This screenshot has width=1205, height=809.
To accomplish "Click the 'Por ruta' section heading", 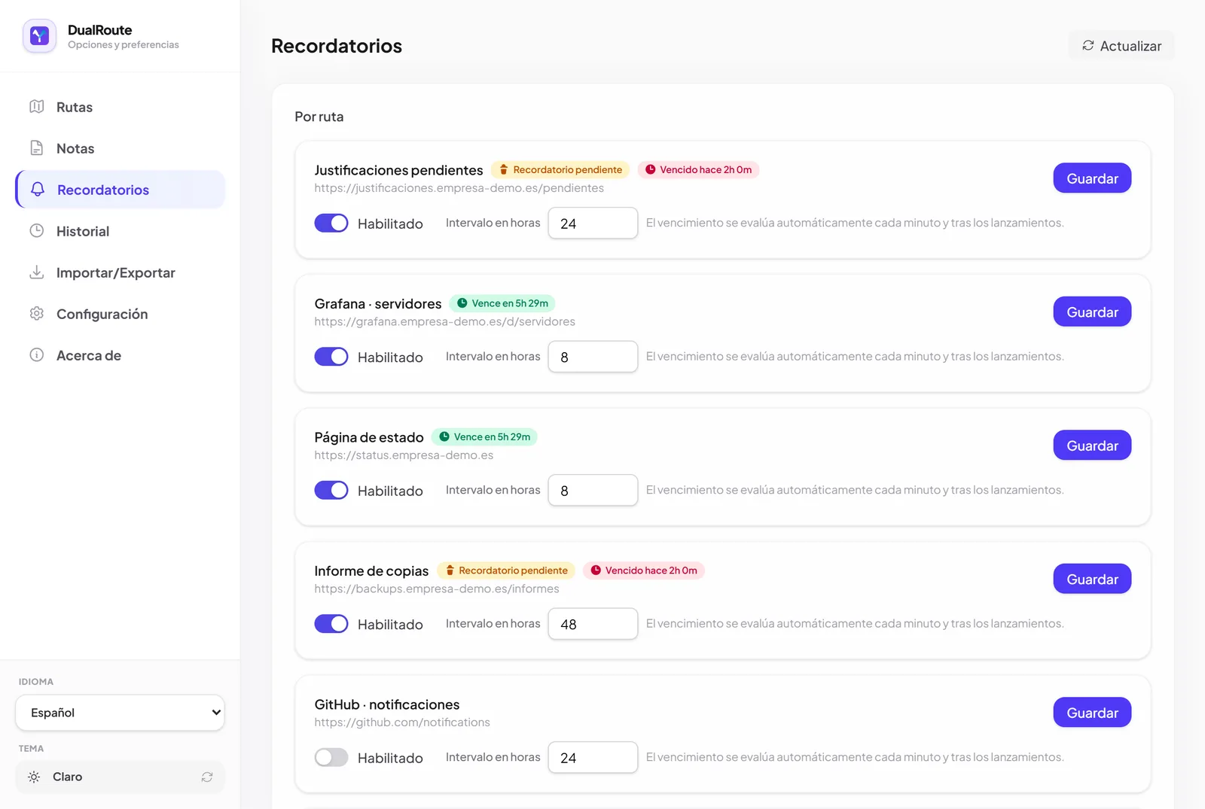I will click(319, 117).
